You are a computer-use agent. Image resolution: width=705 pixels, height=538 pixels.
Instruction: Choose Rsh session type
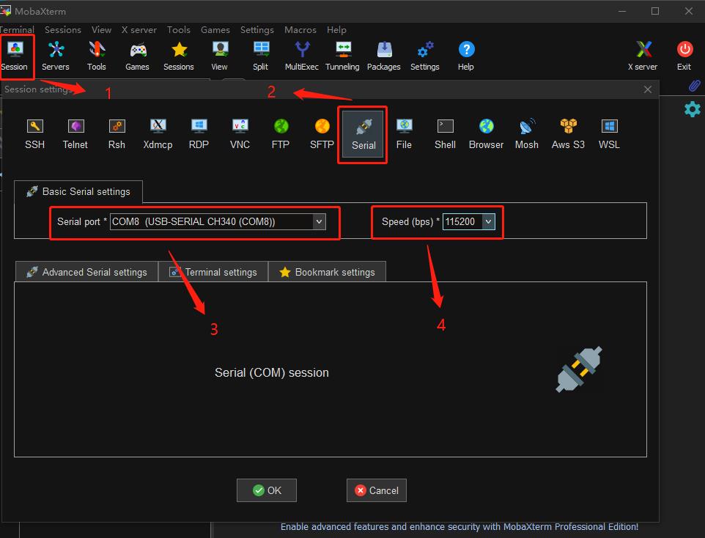point(117,134)
